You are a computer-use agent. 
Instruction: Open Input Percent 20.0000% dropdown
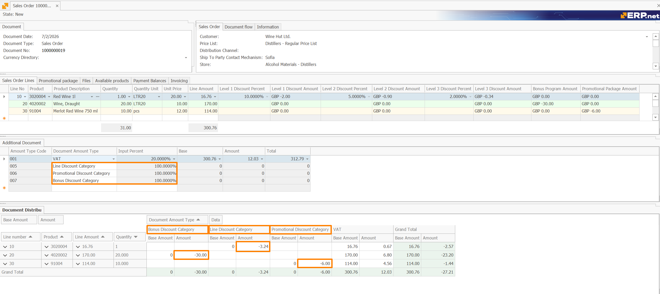174,159
